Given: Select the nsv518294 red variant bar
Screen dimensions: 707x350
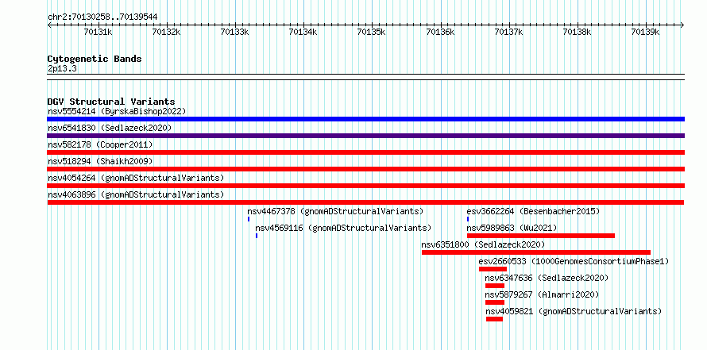Looking at the screenshot, I should click(x=365, y=169).
